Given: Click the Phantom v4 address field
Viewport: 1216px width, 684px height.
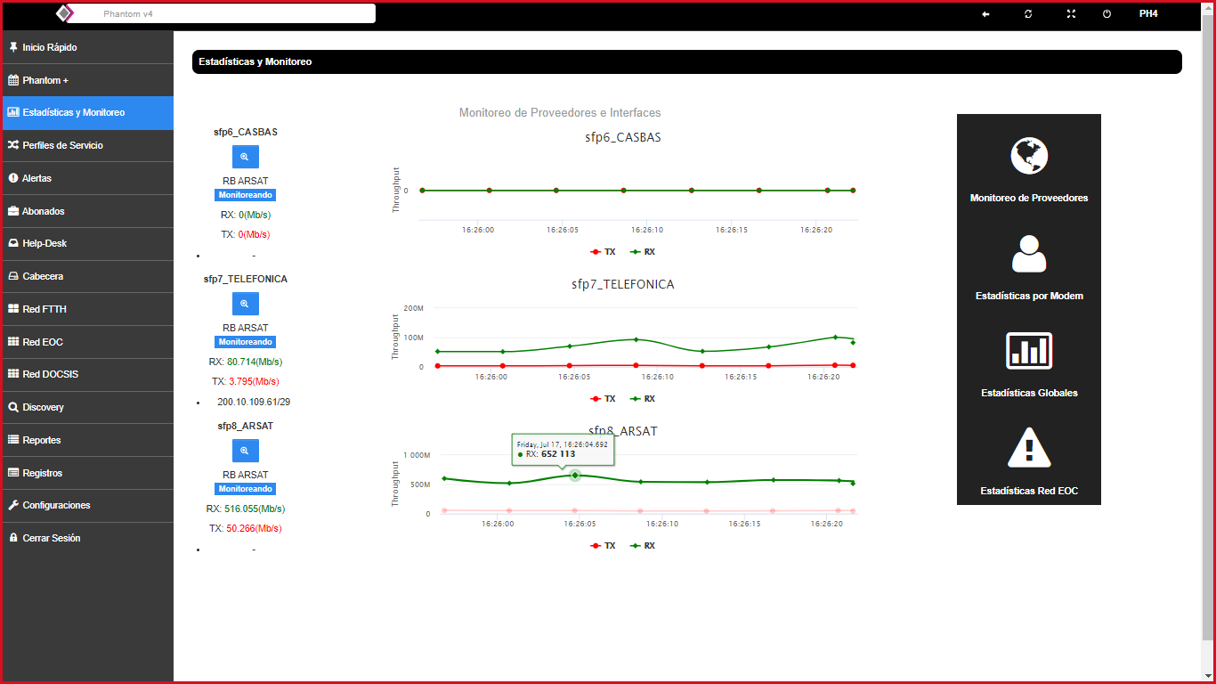Looking at the screenshot, I should click(223, 14).
